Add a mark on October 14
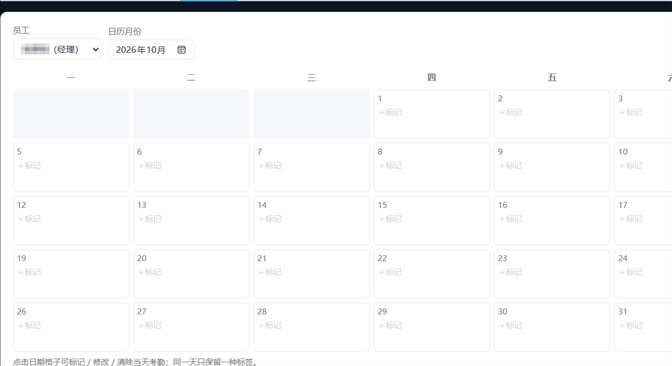The image size is (672, 366). 270,218
